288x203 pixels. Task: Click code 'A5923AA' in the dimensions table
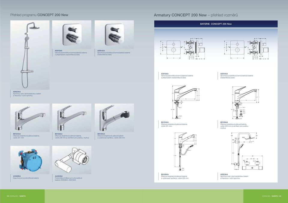pos(224,175)
